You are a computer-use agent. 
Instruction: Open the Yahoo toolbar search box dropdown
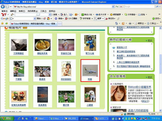point(50,15)
